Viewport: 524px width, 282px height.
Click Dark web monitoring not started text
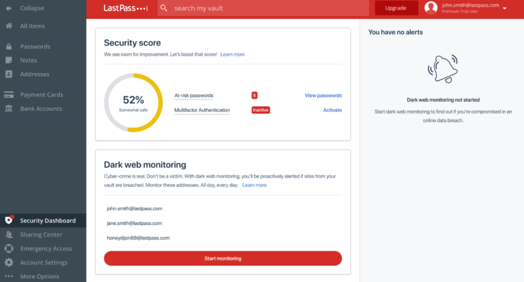point(443,100)
